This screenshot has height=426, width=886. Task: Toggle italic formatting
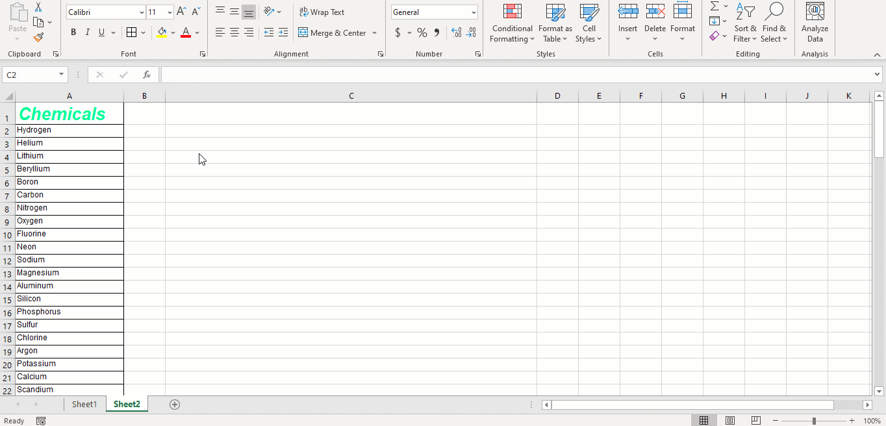87,32
